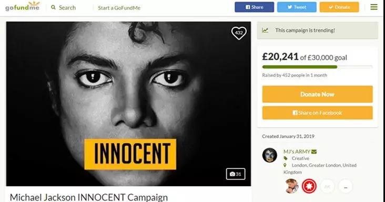
Task: Click the trending chart icon
Action: 265,31
